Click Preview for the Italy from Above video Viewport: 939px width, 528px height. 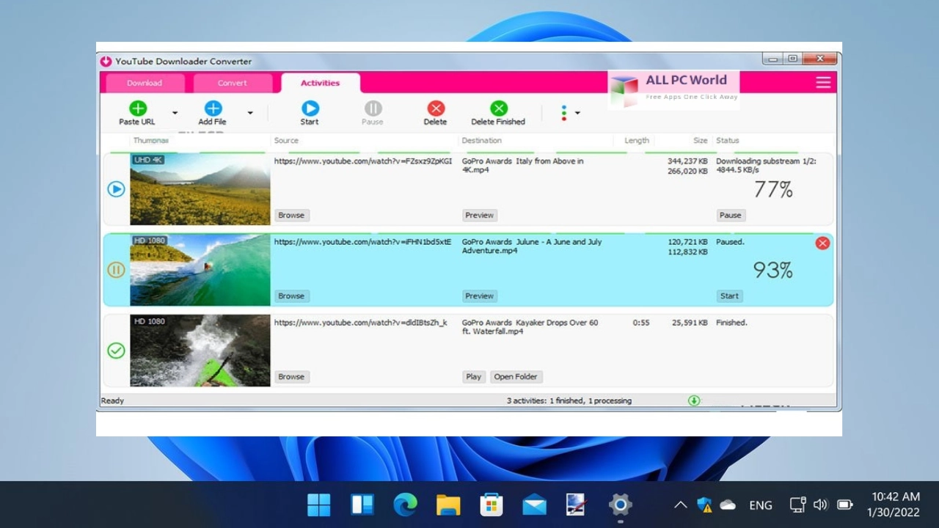click(x=479, y=215)
